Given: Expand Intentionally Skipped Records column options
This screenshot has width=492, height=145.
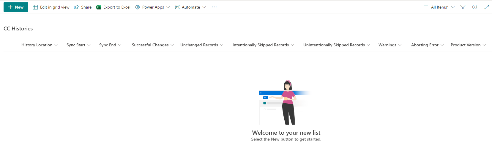Looking at the screenshot, I should (263, 45).
